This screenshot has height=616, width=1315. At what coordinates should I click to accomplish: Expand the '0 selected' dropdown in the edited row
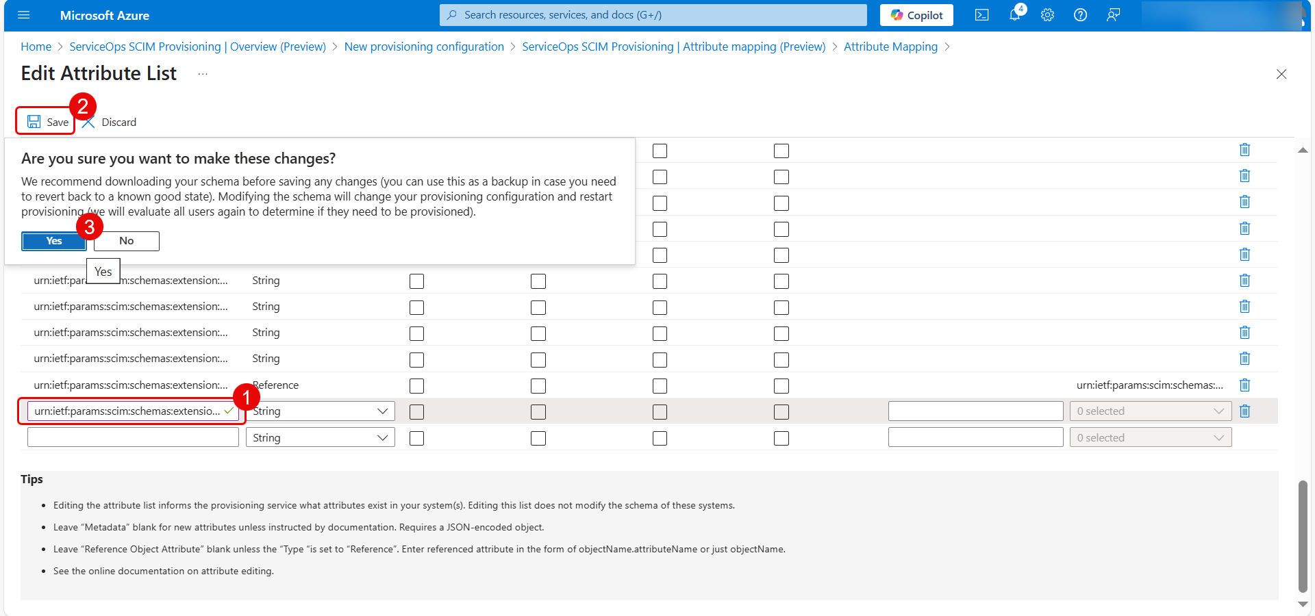1150,411
